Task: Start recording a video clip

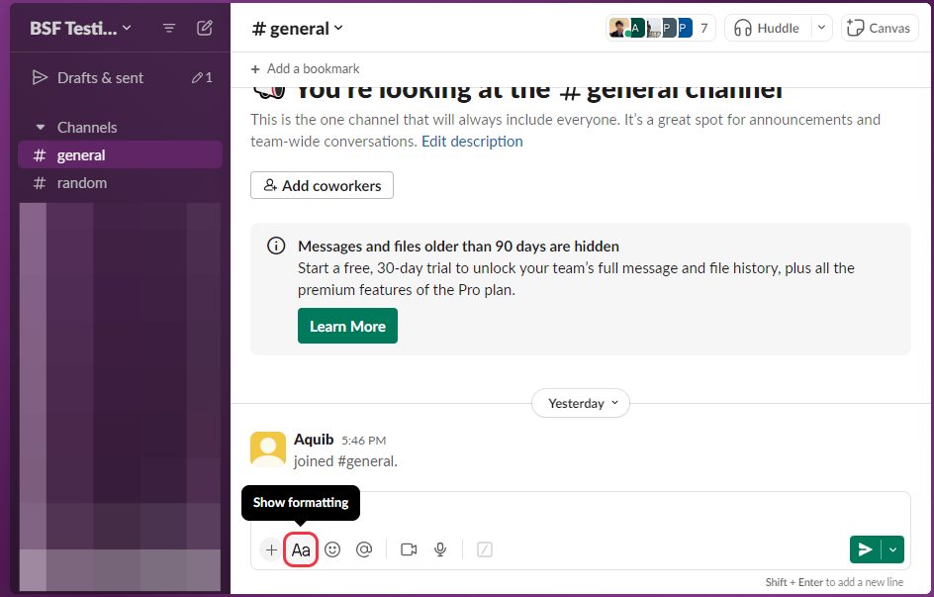Action: 409,549
